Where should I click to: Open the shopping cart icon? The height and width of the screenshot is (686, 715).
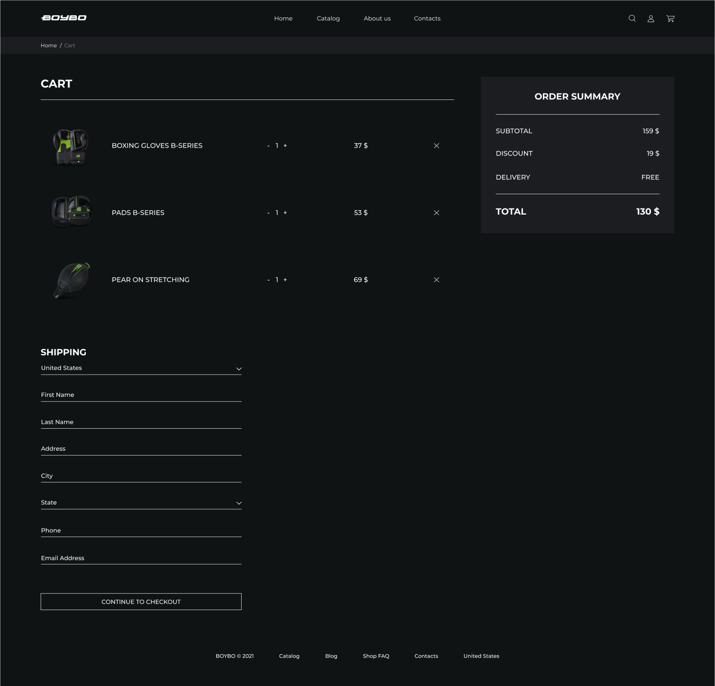tap(670, 18)
